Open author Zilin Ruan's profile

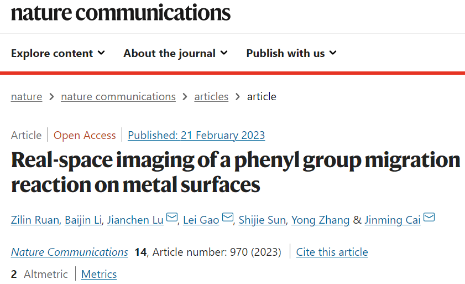click(34, 220)
